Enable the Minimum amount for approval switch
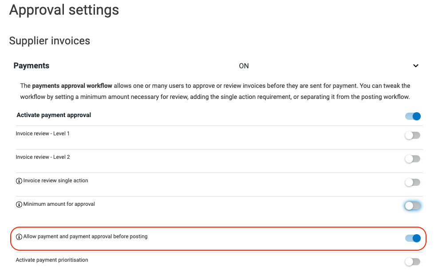 coord(413,206)
